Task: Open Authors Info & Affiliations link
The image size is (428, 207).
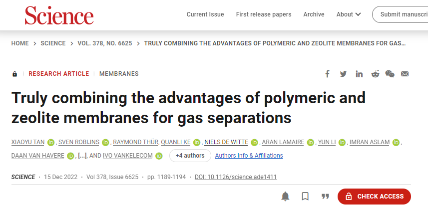Action: tap(249, 156)
